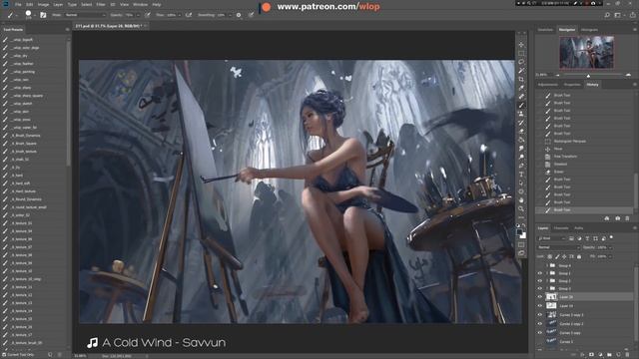
Task: Open the File menu
Action: pyautogui.click(x=18, y=4)
